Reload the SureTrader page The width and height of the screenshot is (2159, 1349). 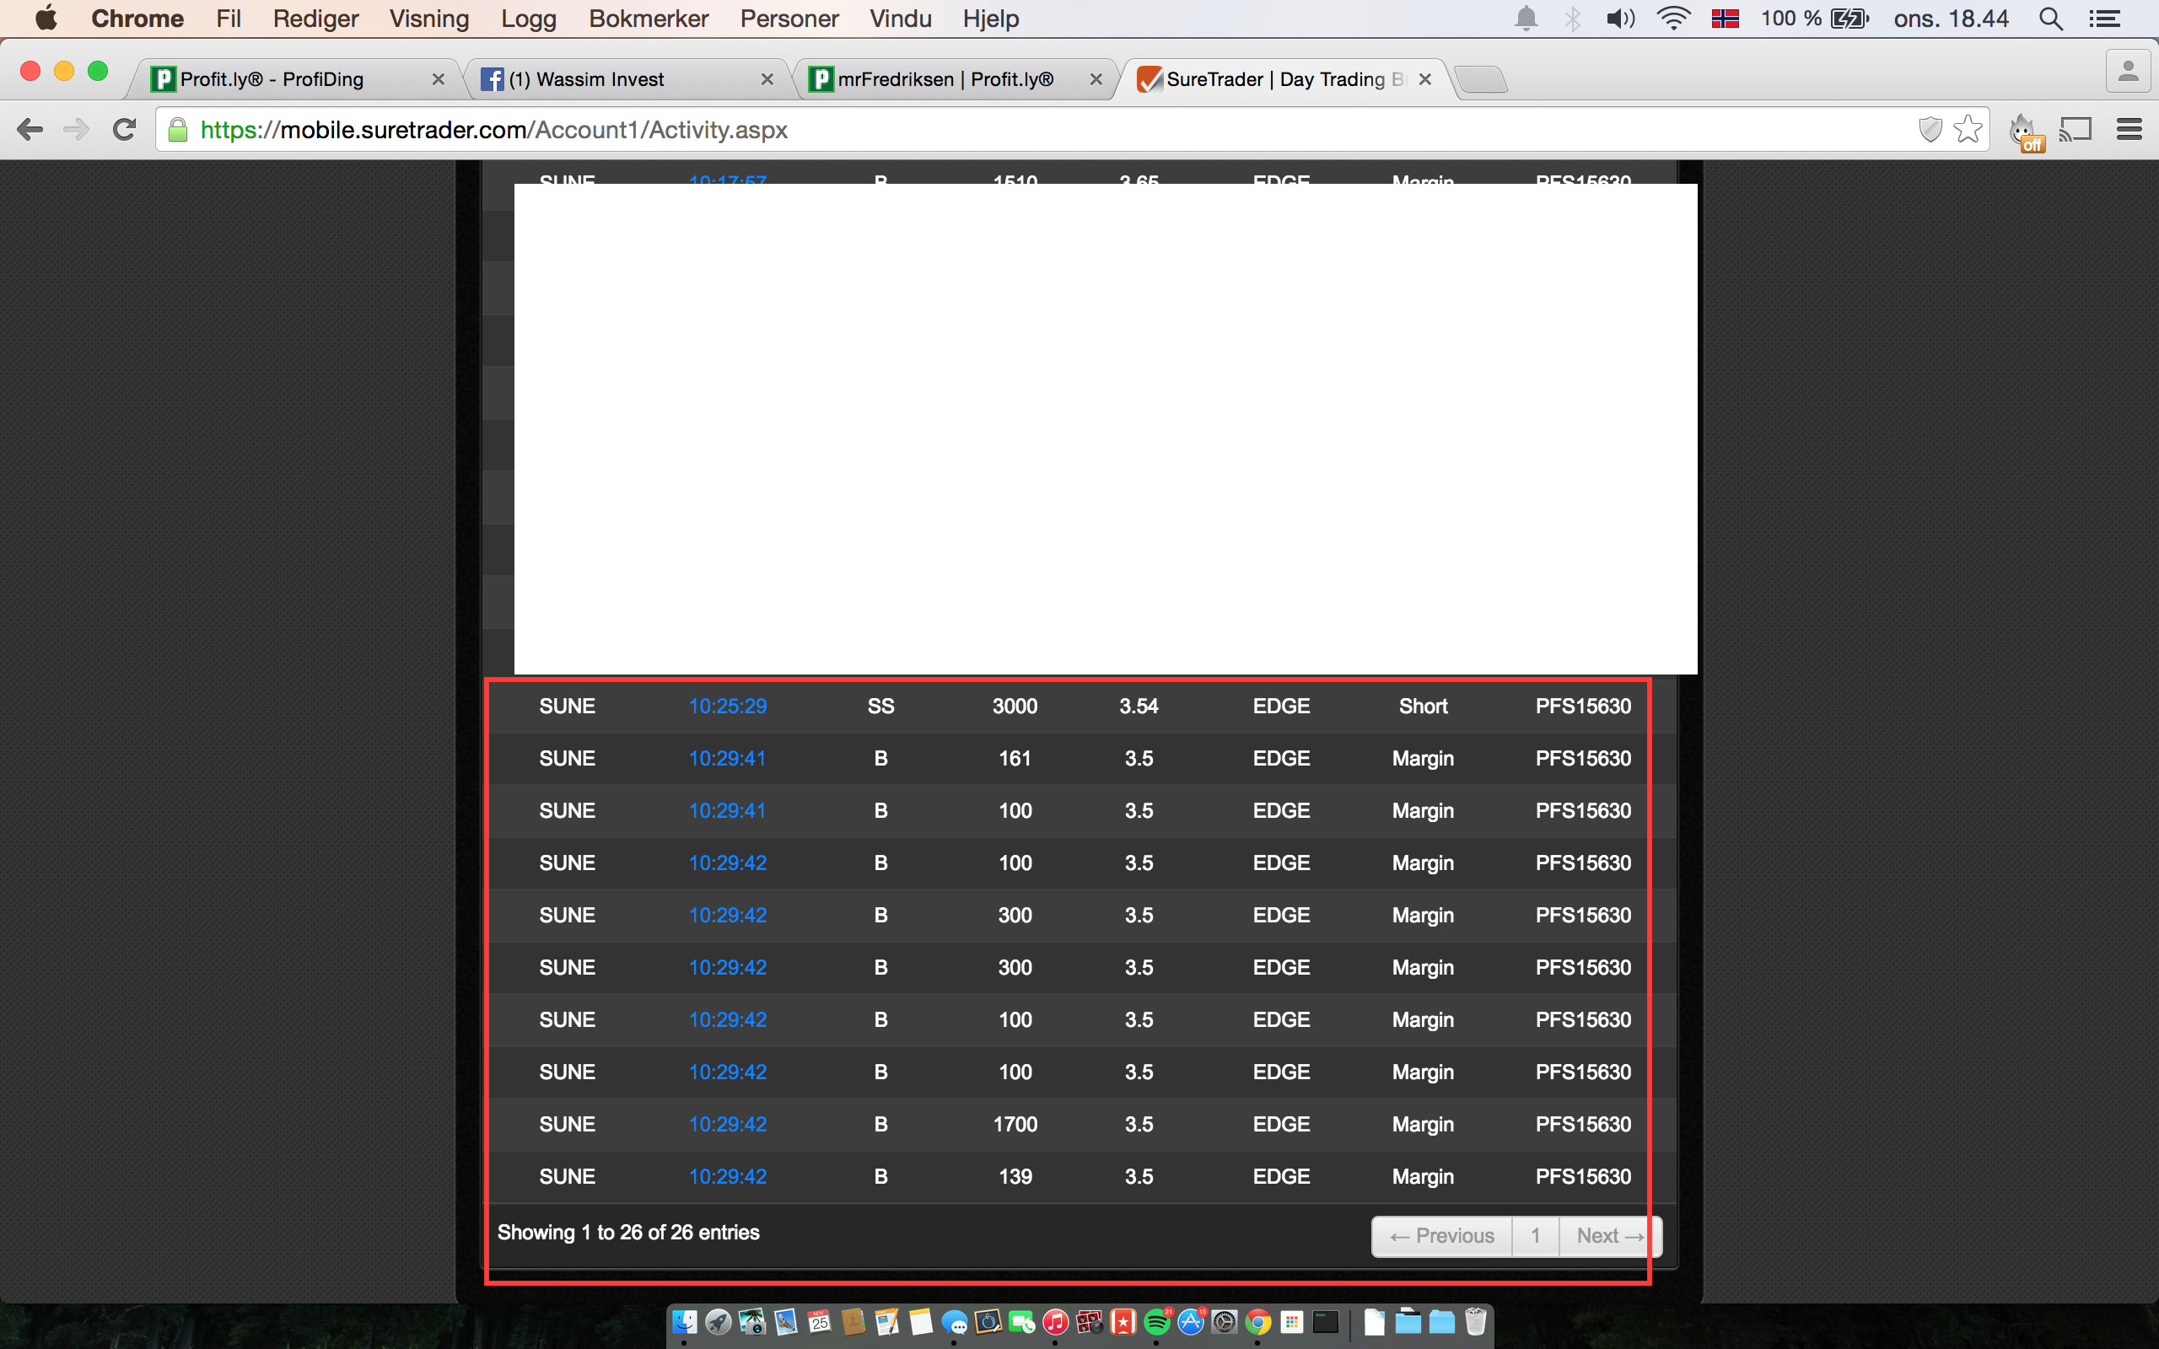point(124,130)
